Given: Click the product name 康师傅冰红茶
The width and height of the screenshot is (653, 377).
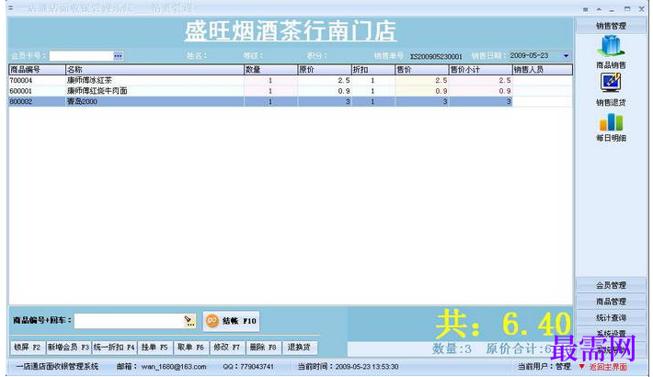Looking at the screenshot, I should (x=89, y=80).
